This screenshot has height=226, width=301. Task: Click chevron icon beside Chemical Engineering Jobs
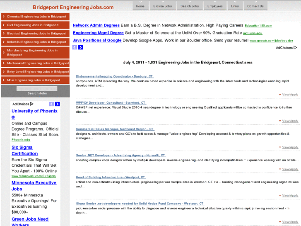point(4,17)
